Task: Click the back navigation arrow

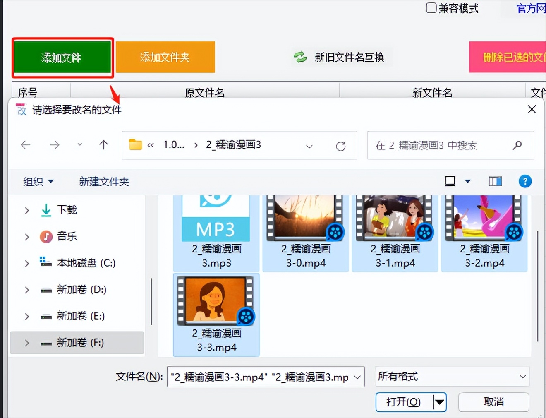Action: [x=26, y=145]
